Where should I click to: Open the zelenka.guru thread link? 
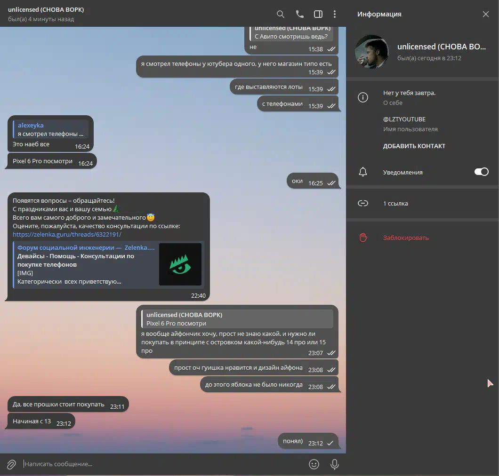pyautogui.click(x=67, y=234)
